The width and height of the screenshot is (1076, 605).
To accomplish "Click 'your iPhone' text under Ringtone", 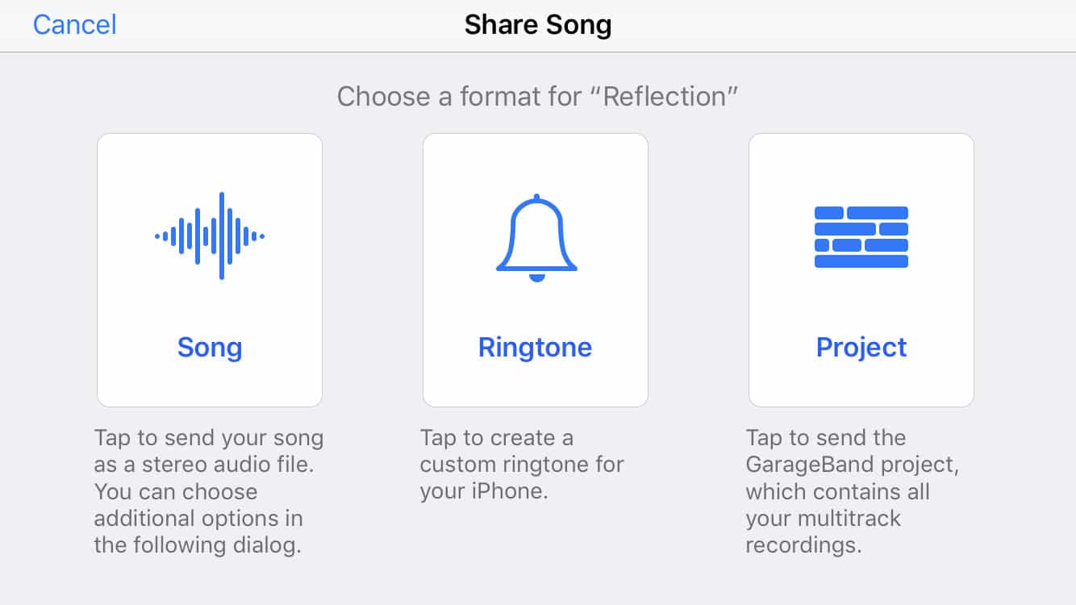I will pyautogui.click(x=483, y=491).
